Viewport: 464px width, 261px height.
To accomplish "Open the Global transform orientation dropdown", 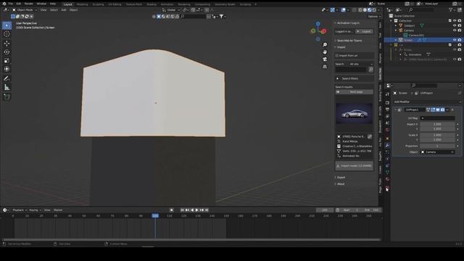I will tap(171, 9).
